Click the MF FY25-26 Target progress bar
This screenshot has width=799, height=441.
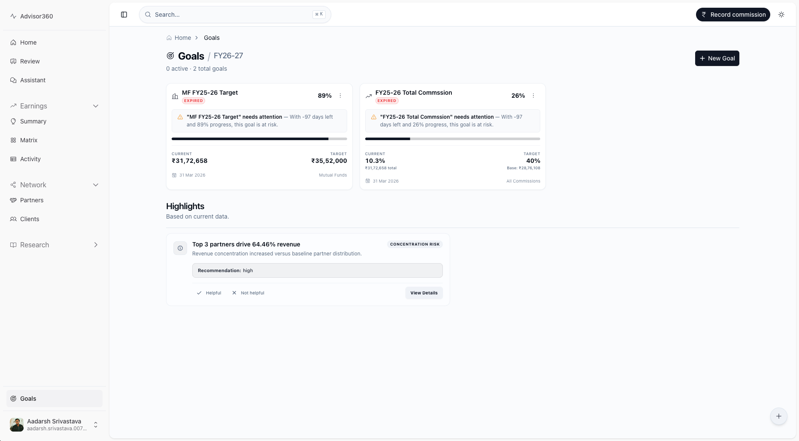click(259, 139)
